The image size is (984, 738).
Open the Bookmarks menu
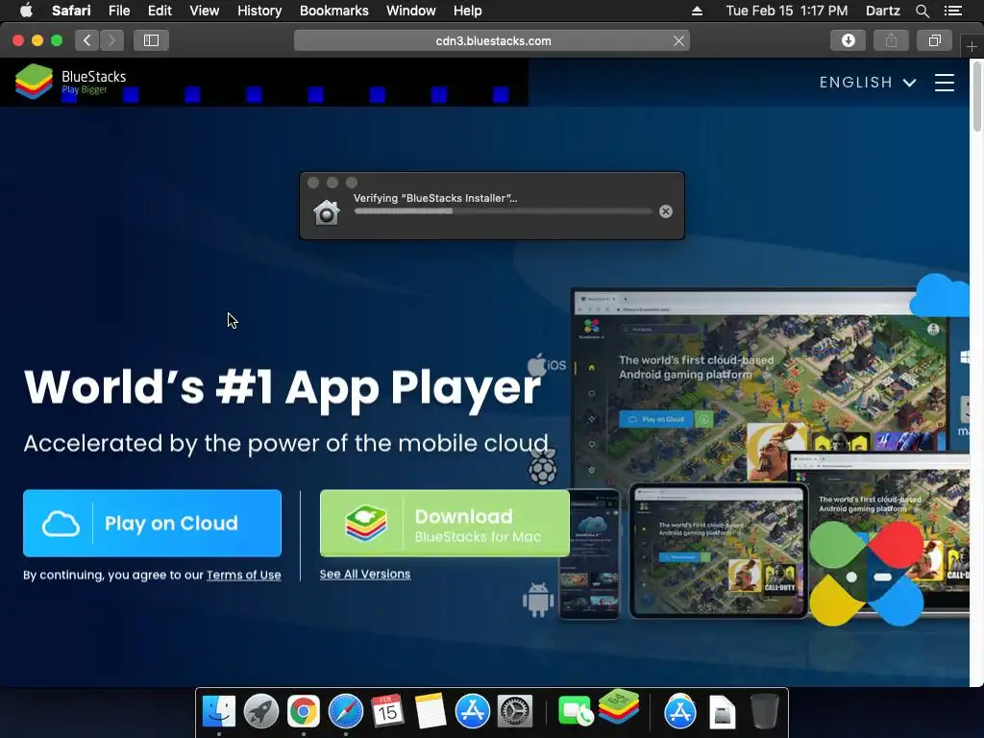coord(333,11)
